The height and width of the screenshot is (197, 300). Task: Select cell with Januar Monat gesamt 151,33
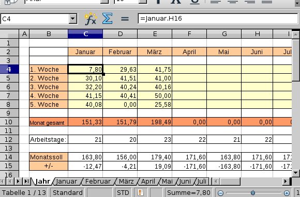click(85, 122)
